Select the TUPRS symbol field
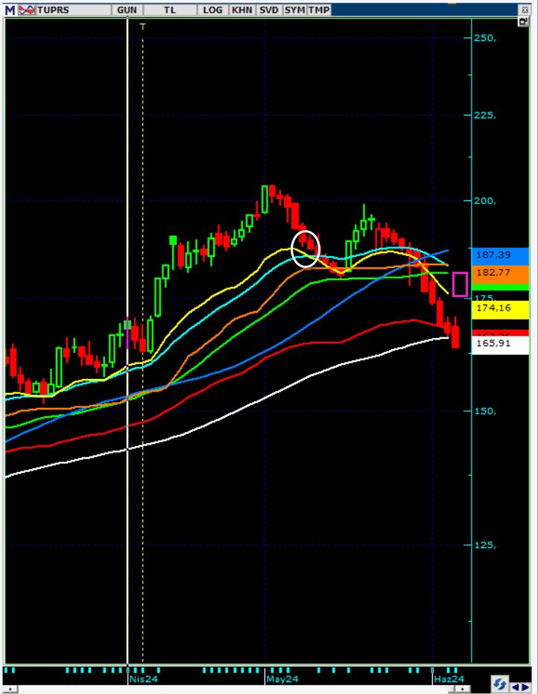Viewport: 538px width, 694px height. (x=74, y=10)
